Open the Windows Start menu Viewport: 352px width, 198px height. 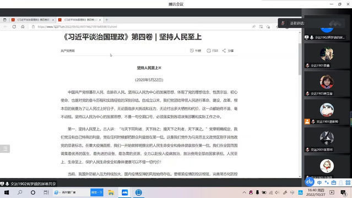point(7,193)
